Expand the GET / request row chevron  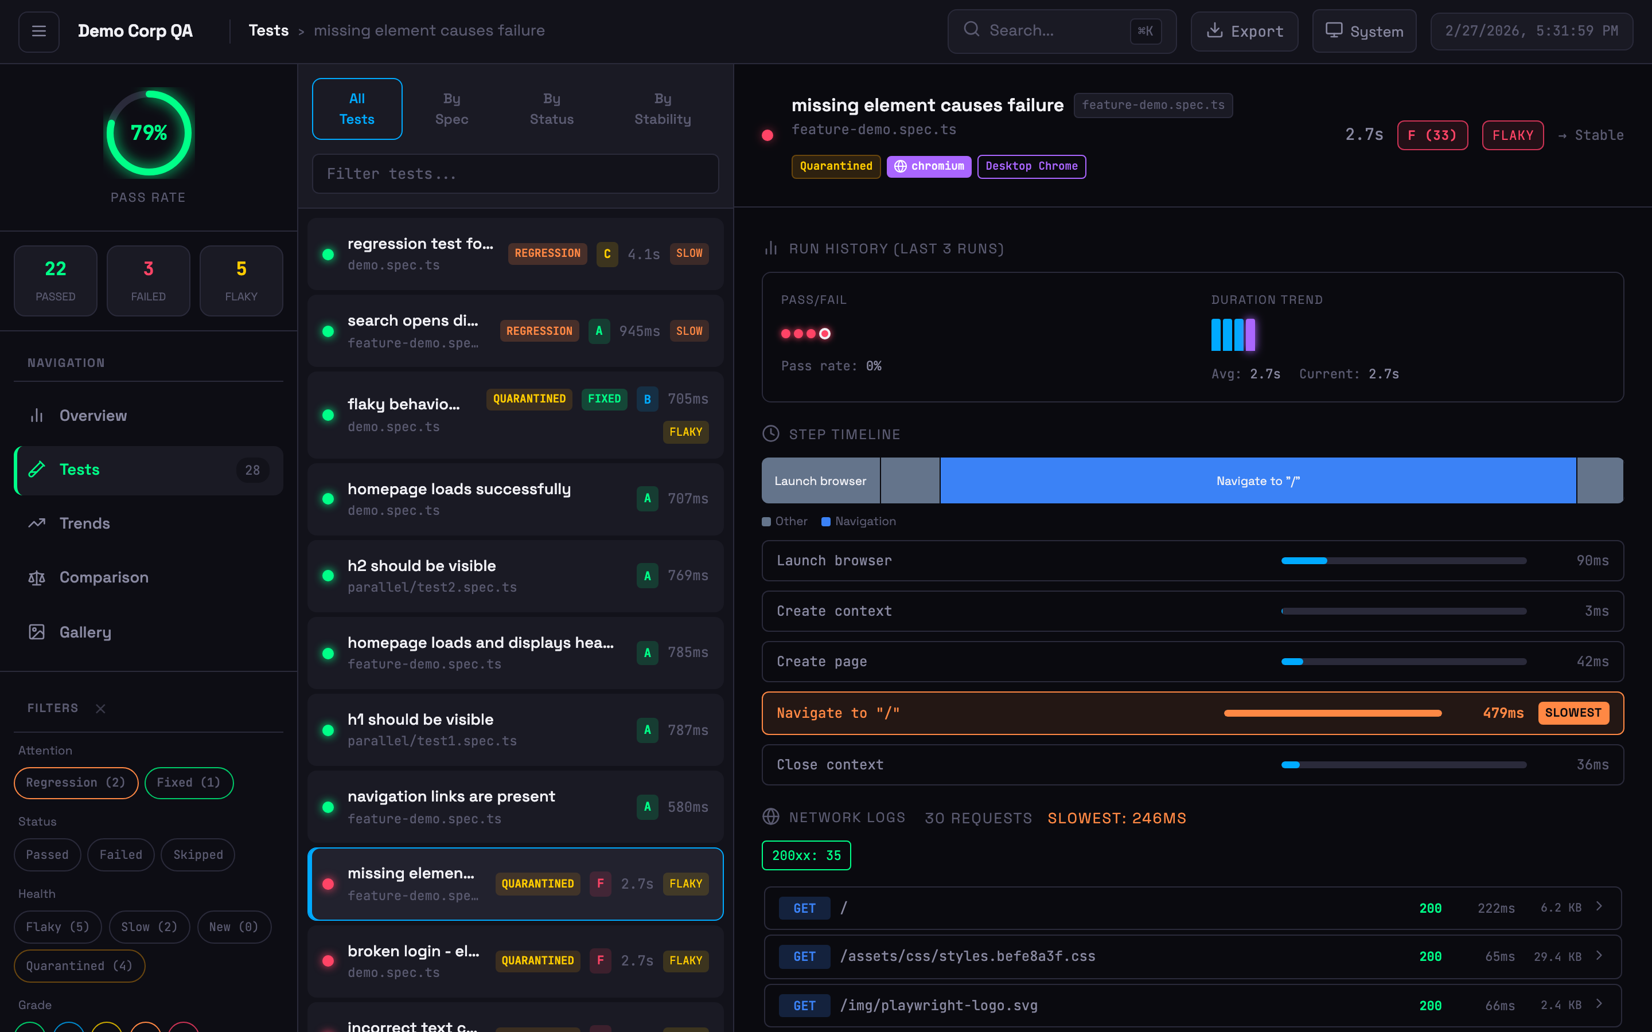click(x=1599, y=907)
